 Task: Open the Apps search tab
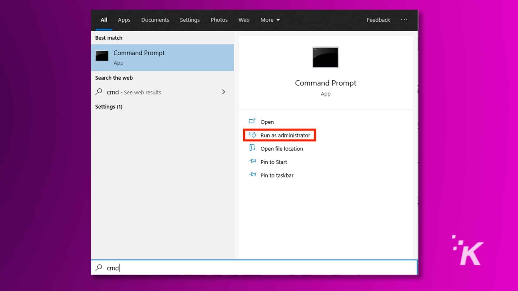(x=124, y=20)
